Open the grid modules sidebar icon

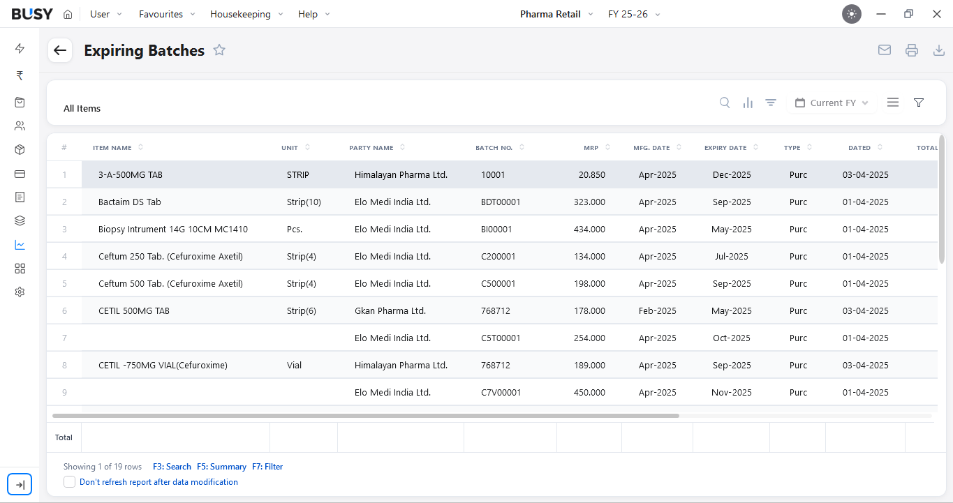(x=20, y=269)
